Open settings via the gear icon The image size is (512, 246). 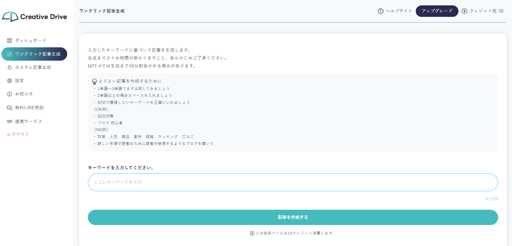(x=9, y=80)
